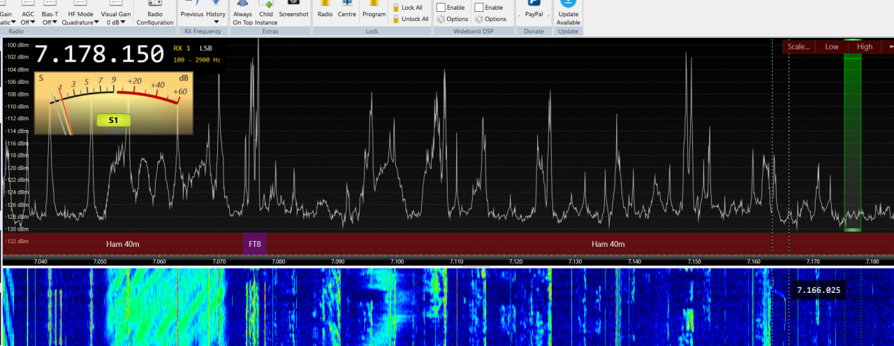Click Update Available icon

pos(568,13)
